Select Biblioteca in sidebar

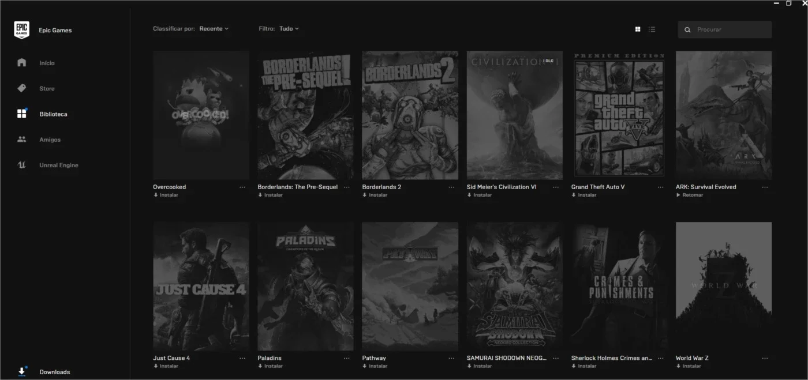(53, 114)
